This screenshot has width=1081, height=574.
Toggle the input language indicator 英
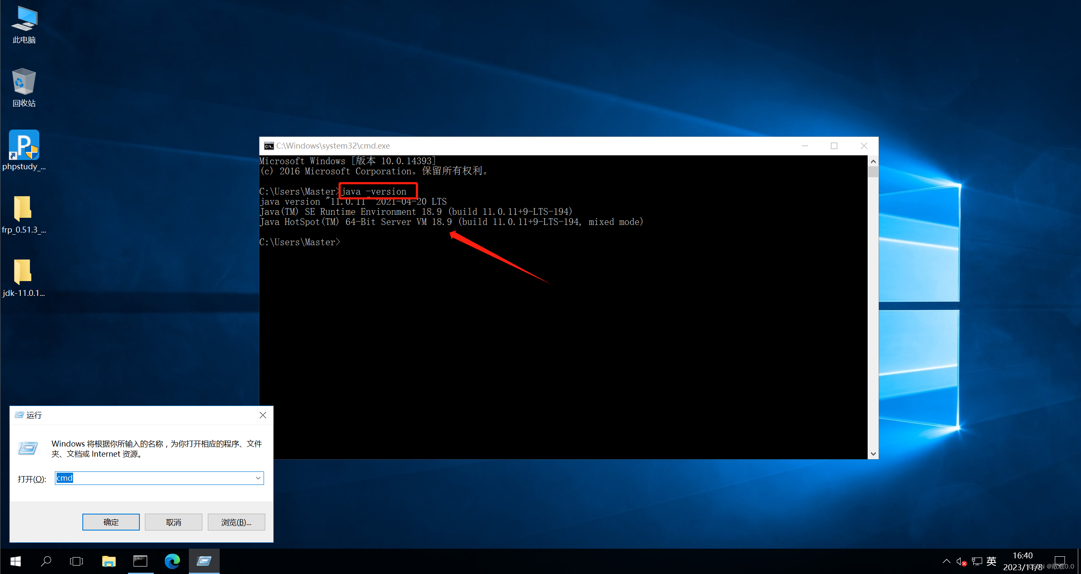[x=991, y=561]
